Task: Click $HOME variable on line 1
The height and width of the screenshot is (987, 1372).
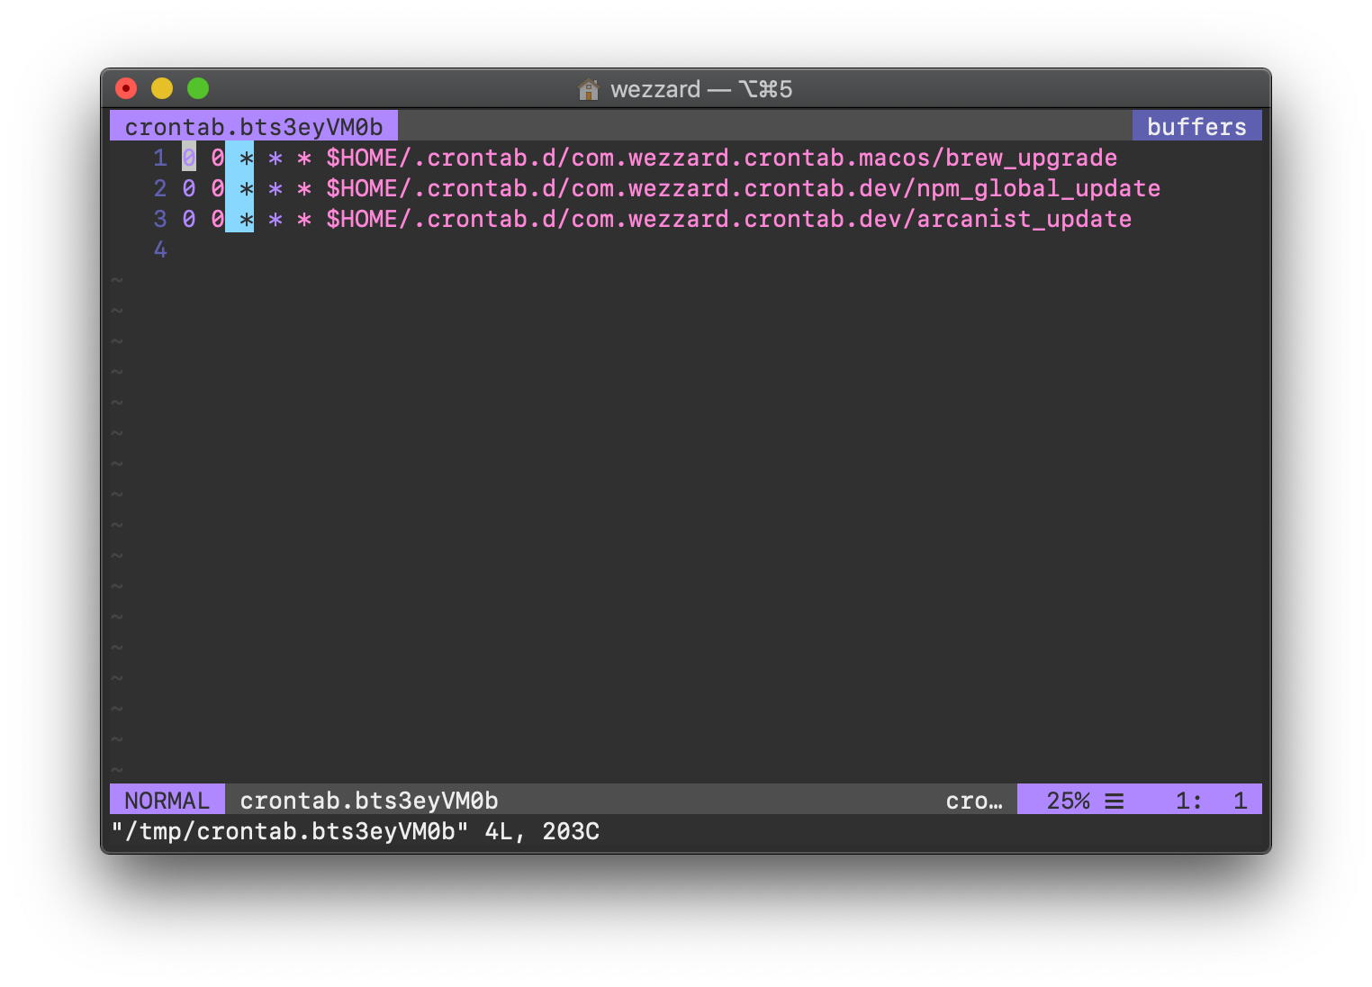Action: click(x=362, y=158)
